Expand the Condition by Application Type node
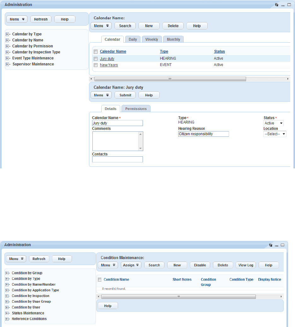This screenshot has height=327, width=295. (7, 290)
